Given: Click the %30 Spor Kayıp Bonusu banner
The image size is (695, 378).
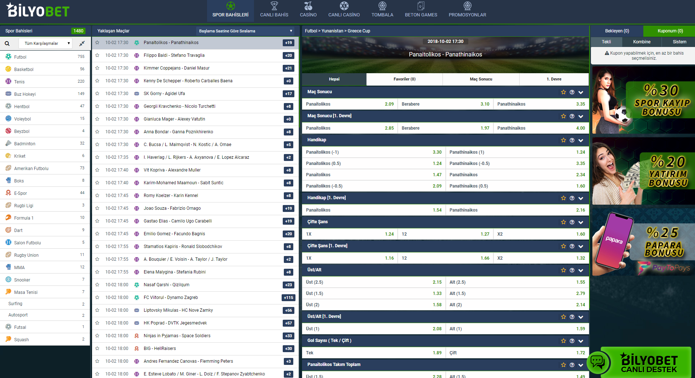Looking at the screenshot, I should (x=643, y=100).
